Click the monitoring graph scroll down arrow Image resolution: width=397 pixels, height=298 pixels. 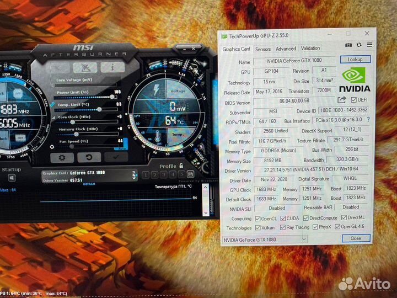(x=206, y=213)
